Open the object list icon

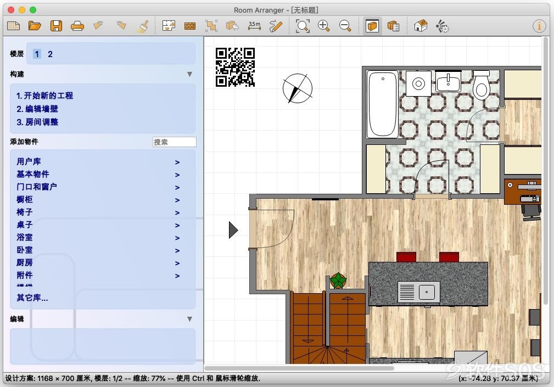[393, 26]
